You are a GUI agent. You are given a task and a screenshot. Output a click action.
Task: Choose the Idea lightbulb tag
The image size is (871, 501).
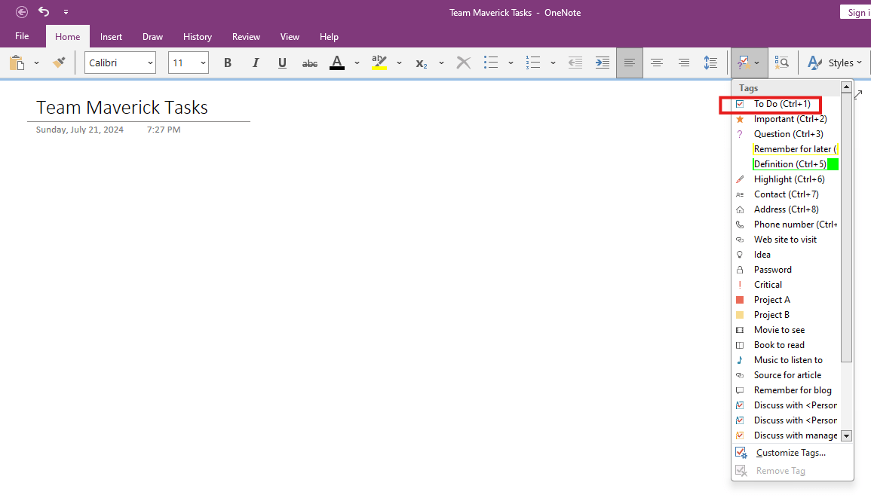[x=786, y=254]
